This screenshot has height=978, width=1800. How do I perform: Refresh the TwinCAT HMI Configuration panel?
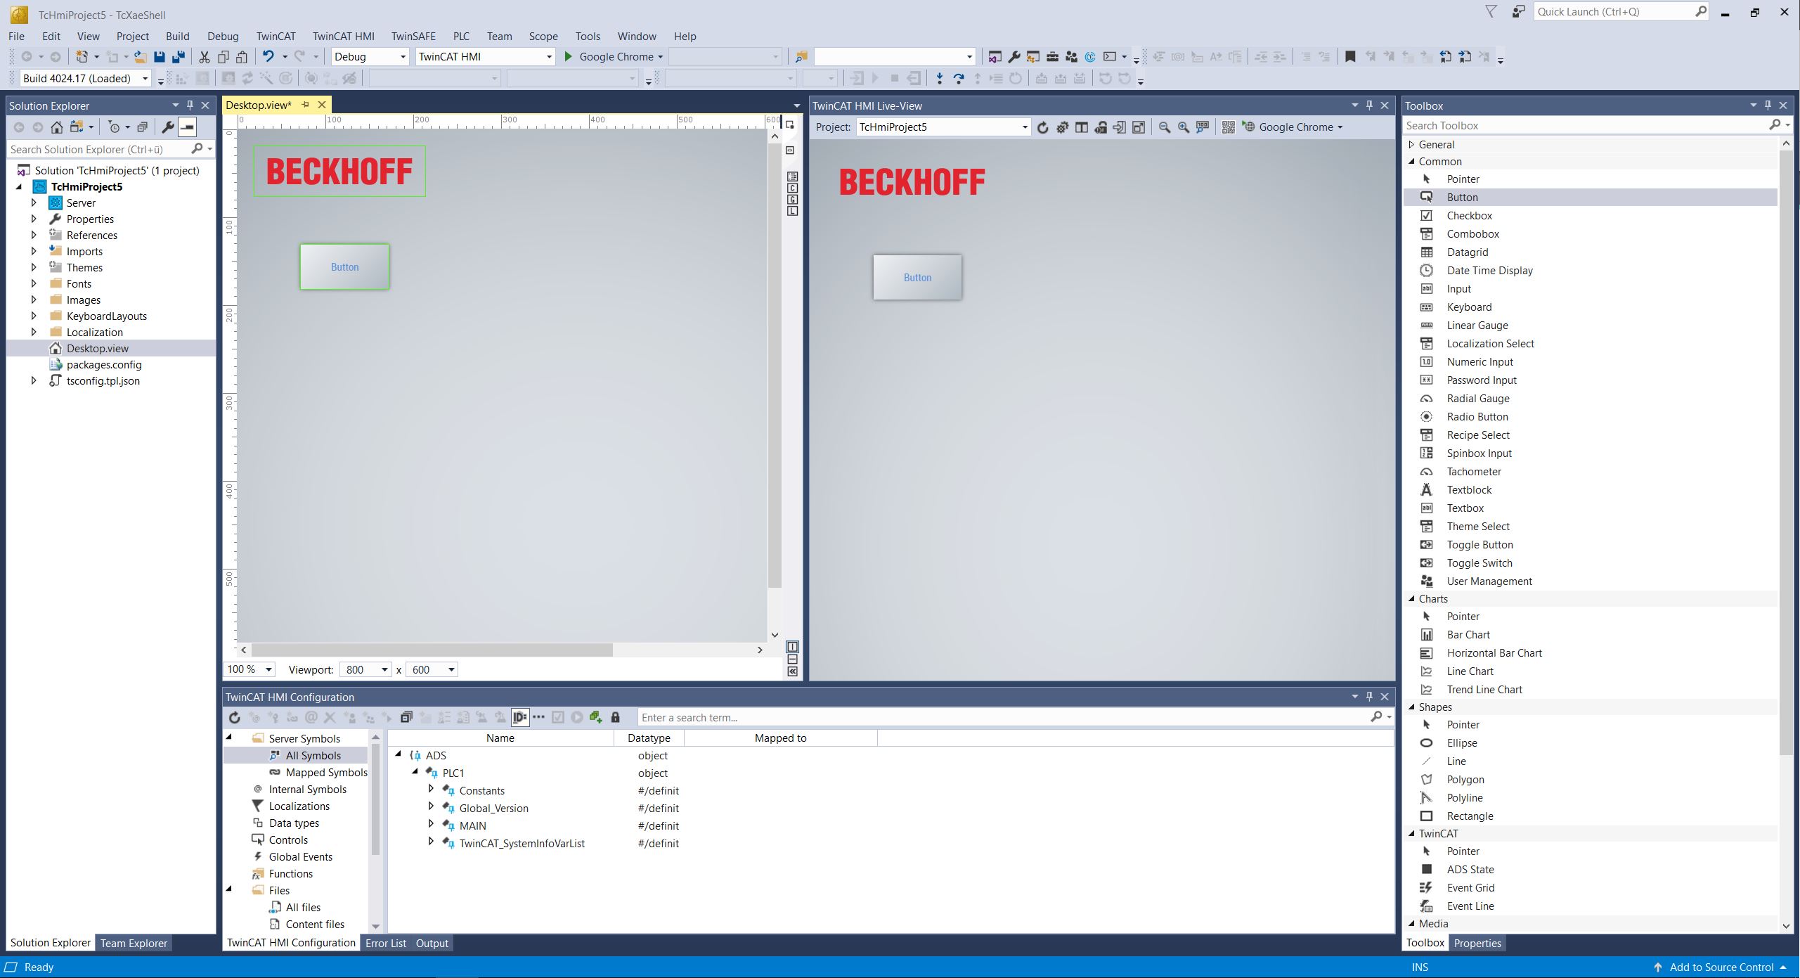(x=235, y=717)
